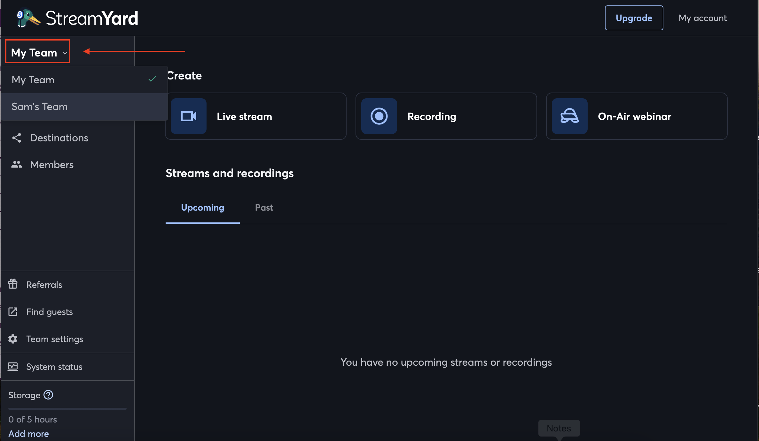This screenshot has height=441, width=759.
Task: Click Add more storage link
Action: [x=29, y=434]
